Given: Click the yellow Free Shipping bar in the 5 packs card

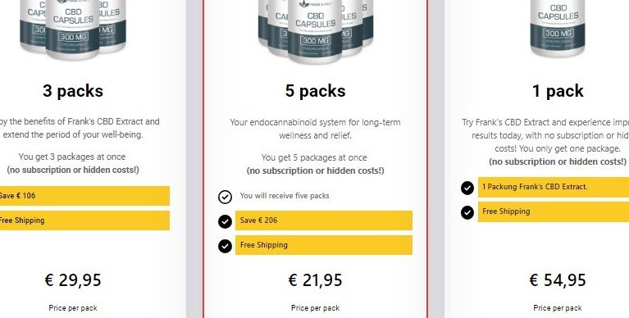Looking at the screenshot, I should 324,245.
